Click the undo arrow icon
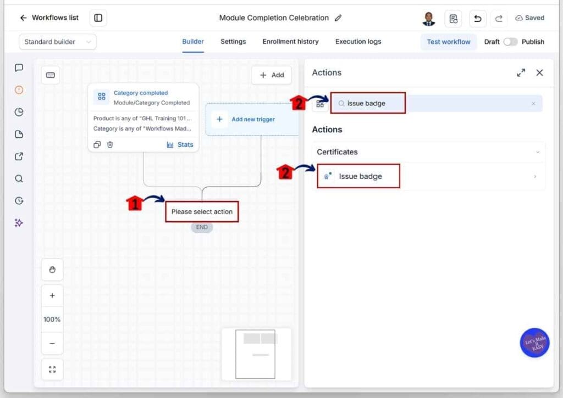 click(478, 18)
